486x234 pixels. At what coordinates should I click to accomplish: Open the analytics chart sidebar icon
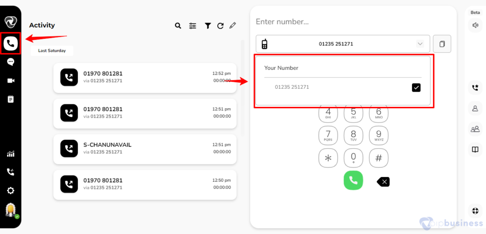tap(10, 154)
